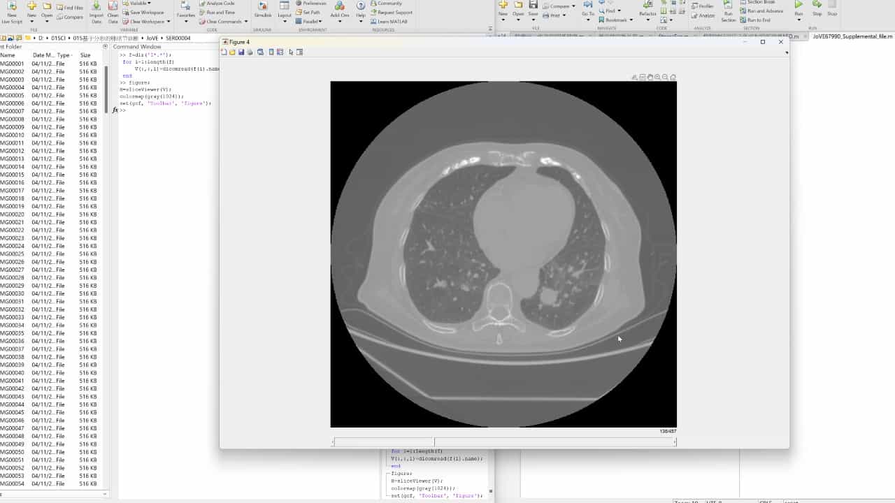Image resolution: width=895 pixels, height=503 pixels.
Task: Open Preferences
Action: [x=310, y=3]
